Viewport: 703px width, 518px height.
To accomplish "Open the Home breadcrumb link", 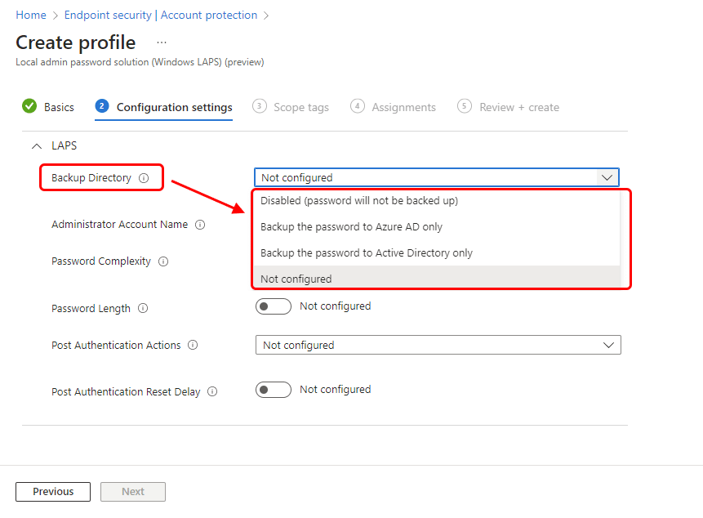I will (31, 15).
